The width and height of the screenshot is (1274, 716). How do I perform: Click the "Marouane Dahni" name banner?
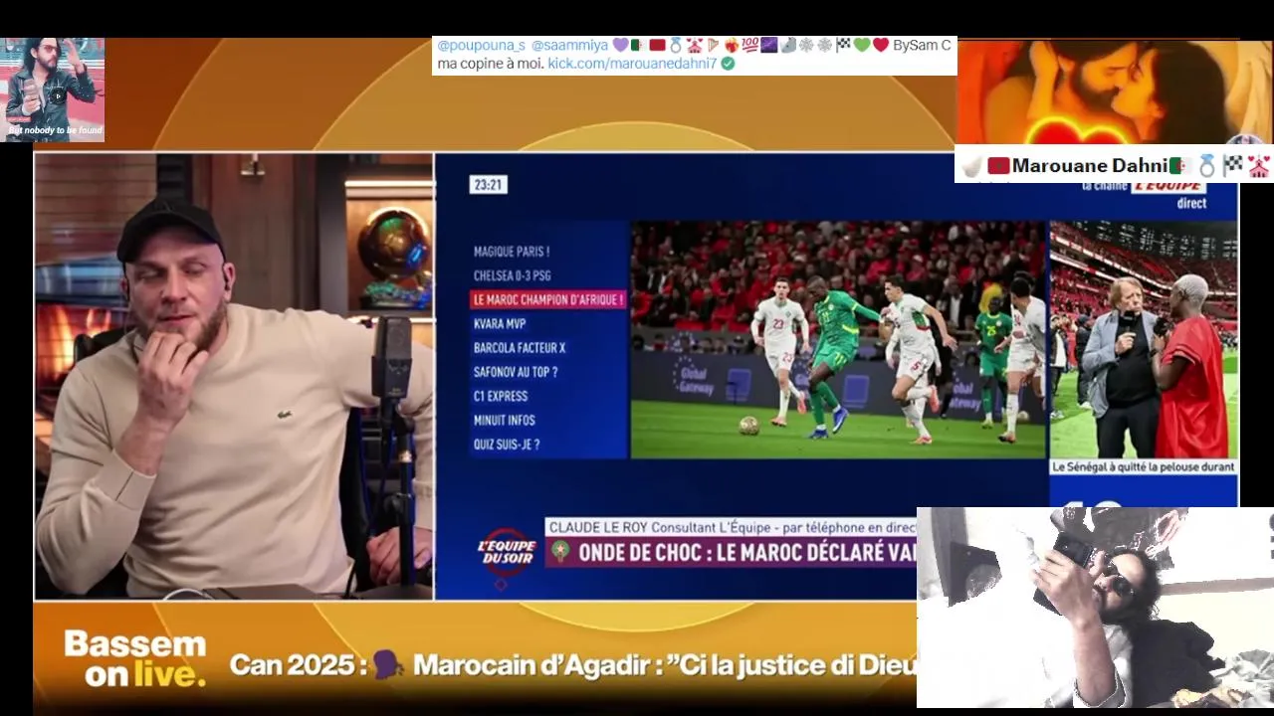coord(1113,165)
